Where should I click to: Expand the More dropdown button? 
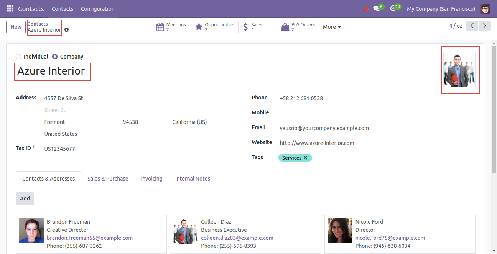tap(332, 27)
